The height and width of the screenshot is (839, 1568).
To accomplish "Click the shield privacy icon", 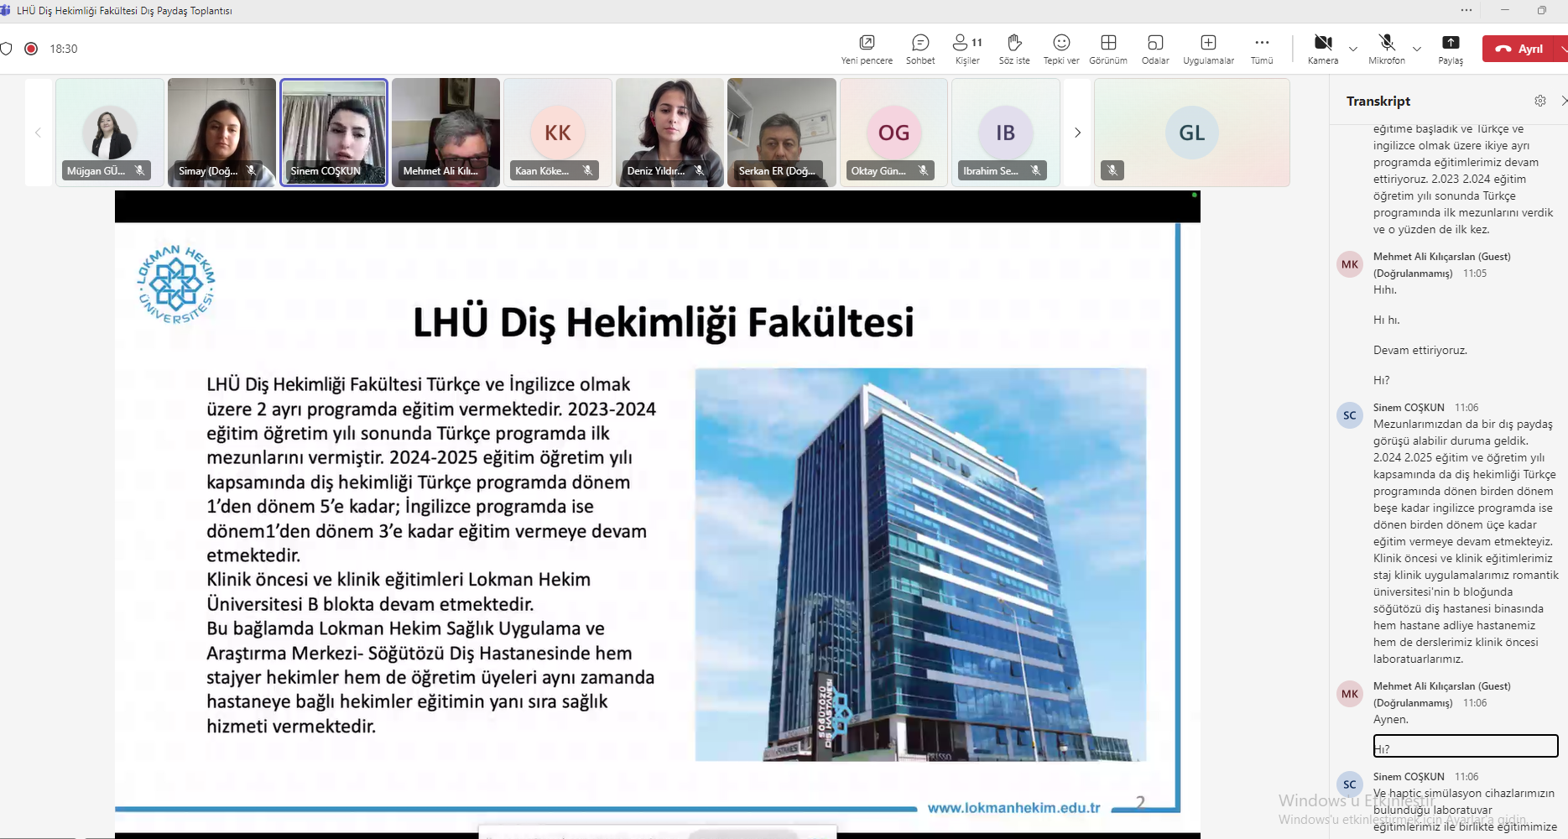I will (x=6, y=49).
